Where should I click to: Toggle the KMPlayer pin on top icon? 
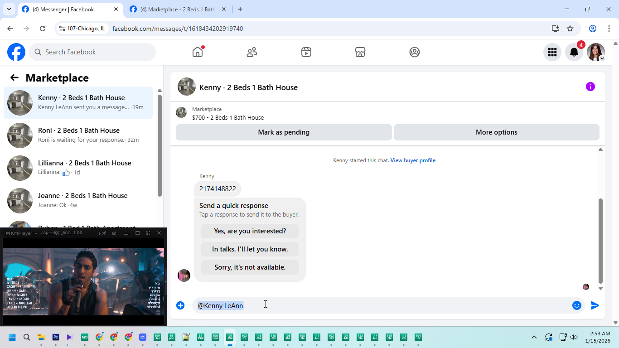click(103, 233)
